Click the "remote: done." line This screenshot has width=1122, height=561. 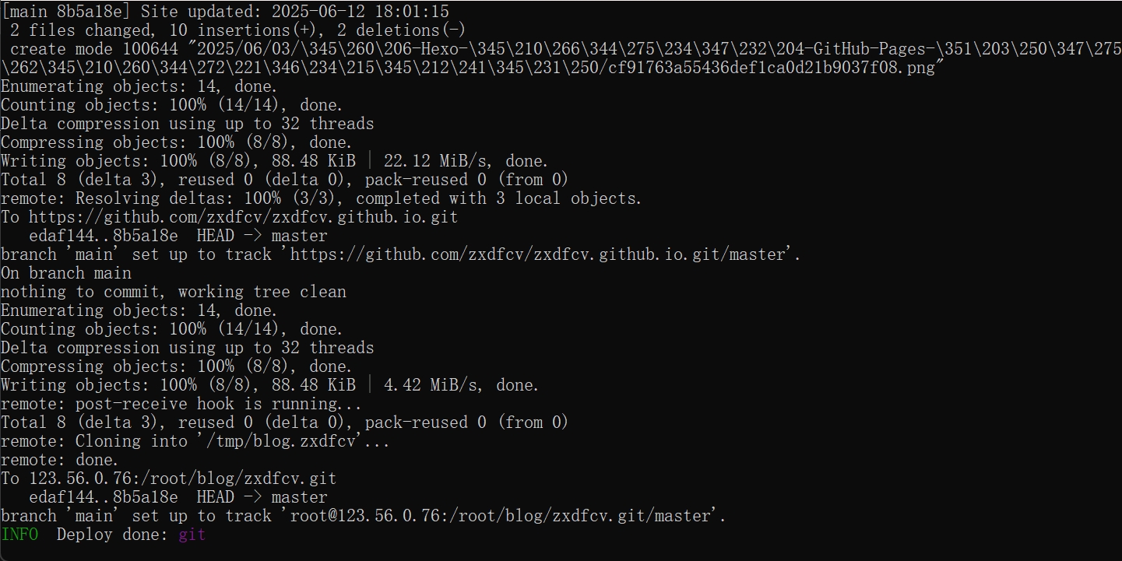point(60,460)
